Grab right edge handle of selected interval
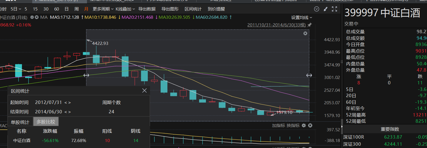The width and height of the screenshot is (427, 148). (309, 75)
